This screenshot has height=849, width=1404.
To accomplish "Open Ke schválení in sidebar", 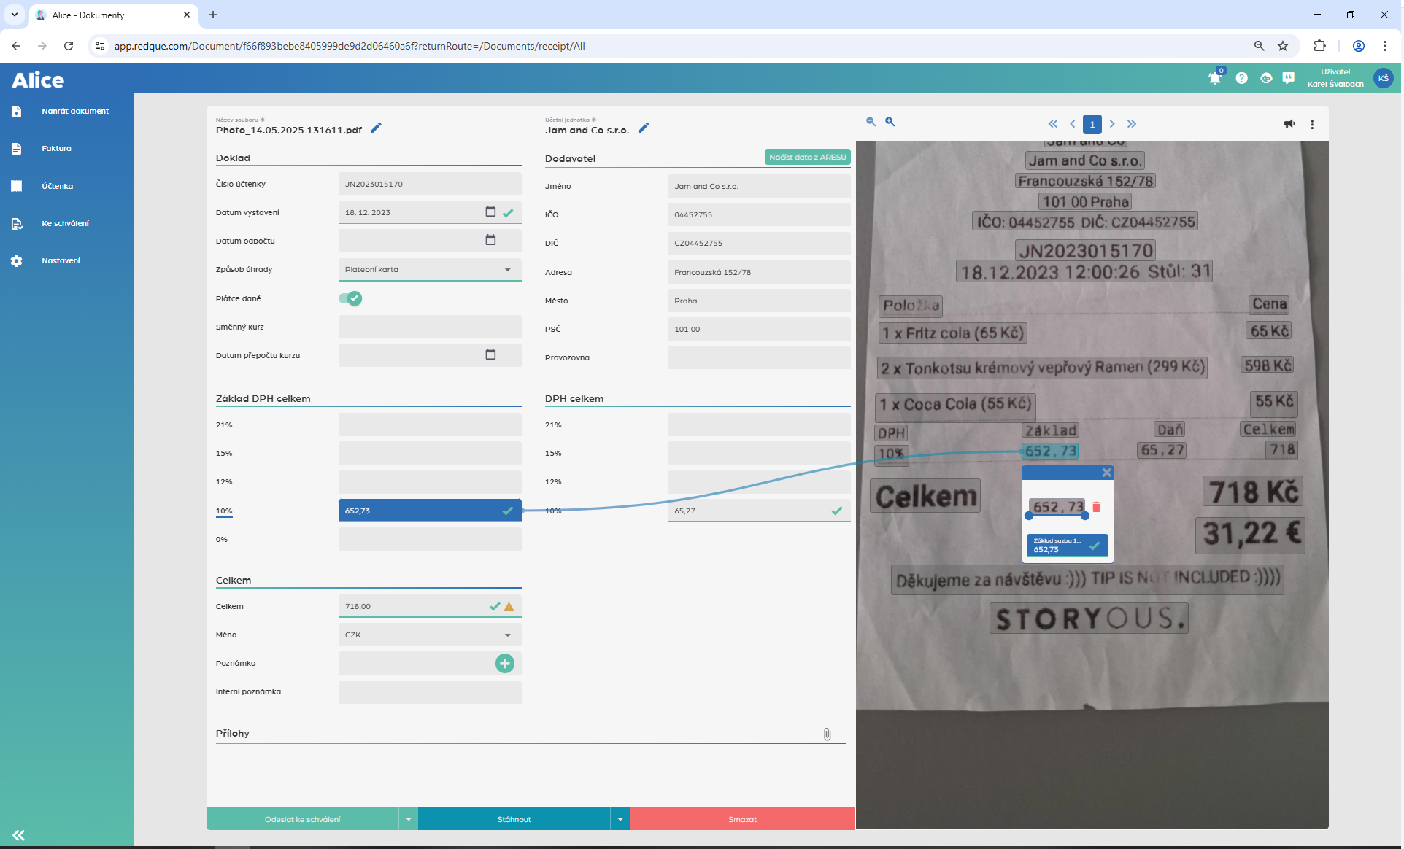I will pos(67,223).
